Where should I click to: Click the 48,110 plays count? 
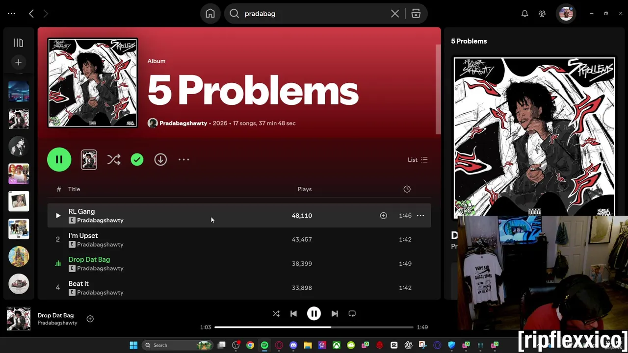click(302, 215)
